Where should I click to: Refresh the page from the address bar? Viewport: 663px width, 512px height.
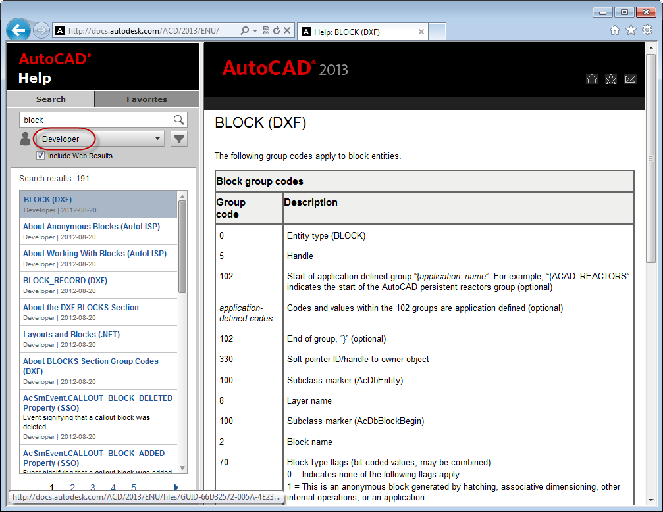click(277, 31)
